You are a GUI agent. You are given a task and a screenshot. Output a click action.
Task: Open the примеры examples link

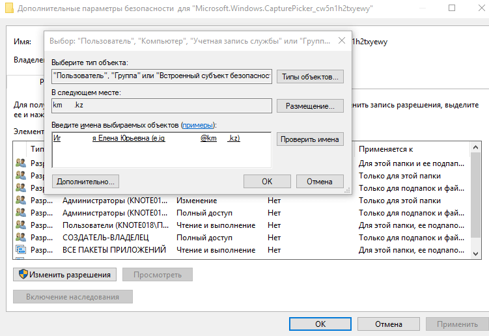pos(197,125)
